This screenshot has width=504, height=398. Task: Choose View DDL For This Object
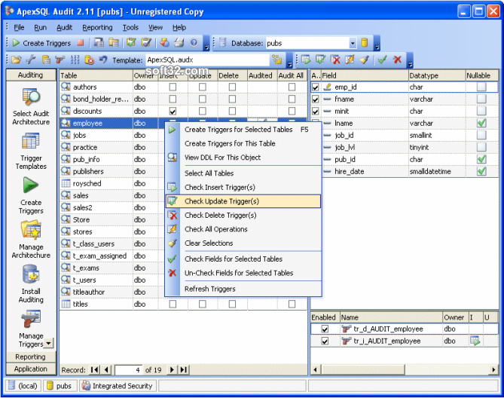point(243,158)
